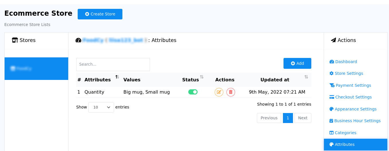Click the Checkout Settings card icon

pyautogui.click(x=332, y=97)
